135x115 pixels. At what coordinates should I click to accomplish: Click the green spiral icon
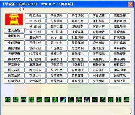[x=79, y=100]
